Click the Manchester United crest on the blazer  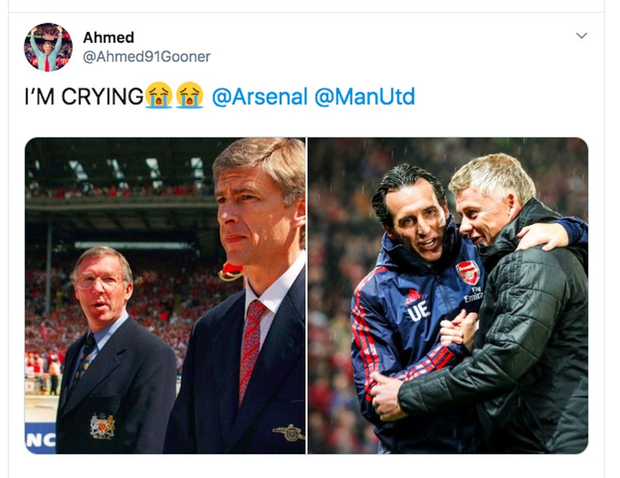click(x=102, y=425)
